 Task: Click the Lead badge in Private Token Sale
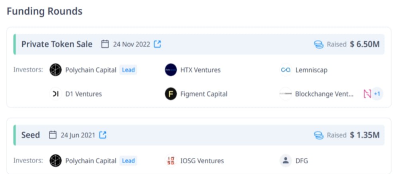[x=128, y=70]
